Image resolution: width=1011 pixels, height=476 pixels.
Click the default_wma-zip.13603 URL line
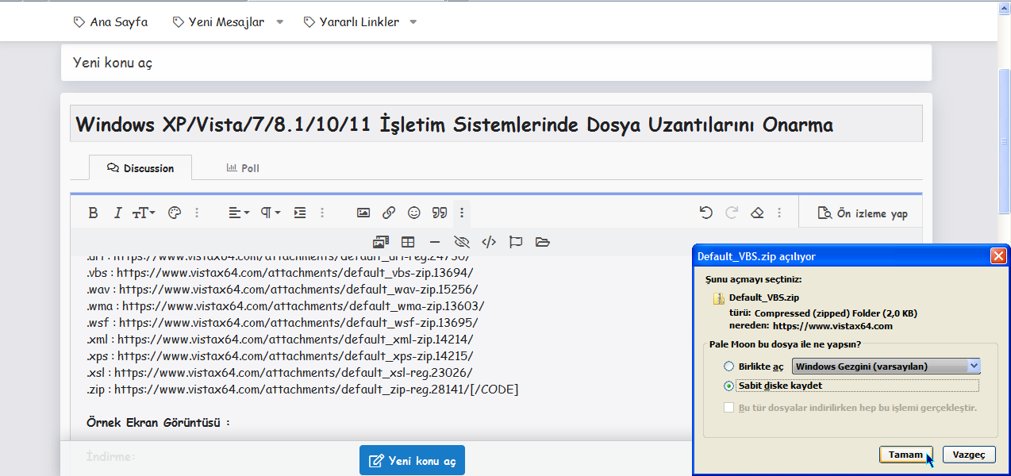285,305
